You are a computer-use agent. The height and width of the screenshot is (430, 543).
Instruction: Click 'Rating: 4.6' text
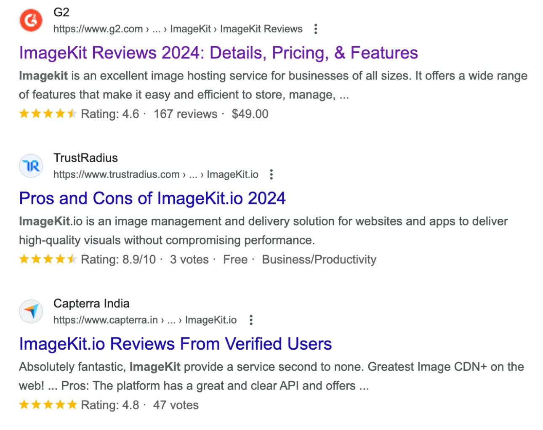[110, 114]
